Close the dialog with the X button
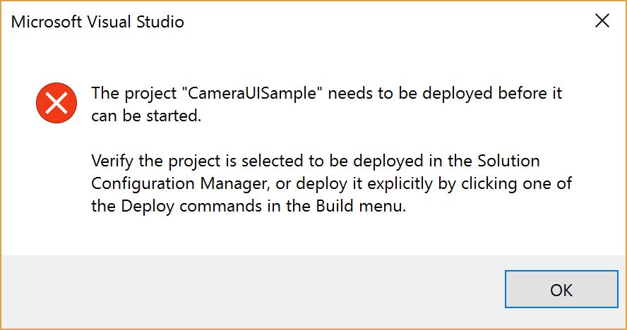The image size is (627, 330). [602, 21]
